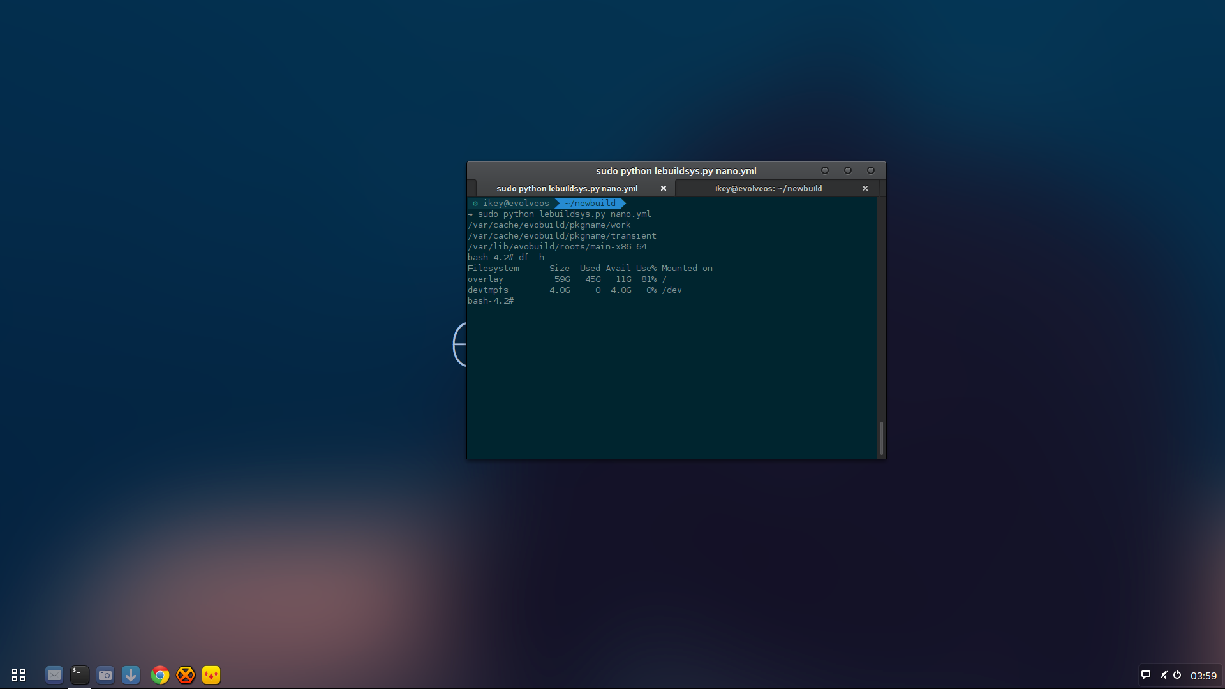Open the notifications speech bubble icon
Viewport: 1225px width, 689px height.
coord(1146,675)
